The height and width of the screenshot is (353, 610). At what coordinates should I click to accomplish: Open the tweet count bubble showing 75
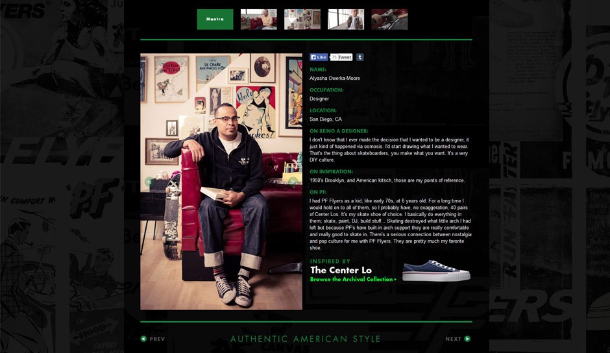(334, 57)
